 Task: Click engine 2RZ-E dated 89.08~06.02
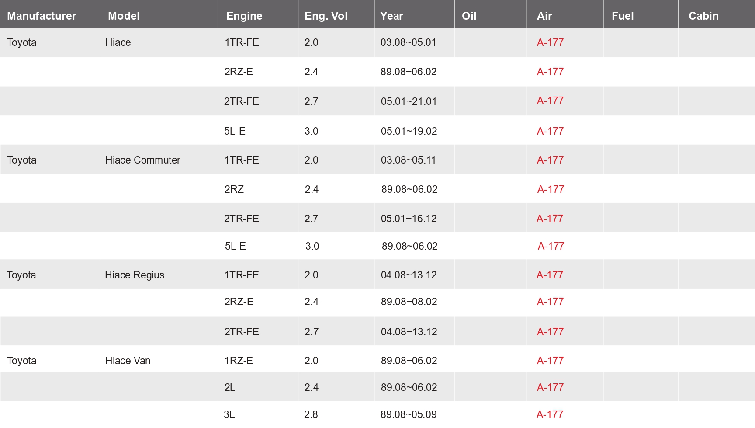click(239, 72)
